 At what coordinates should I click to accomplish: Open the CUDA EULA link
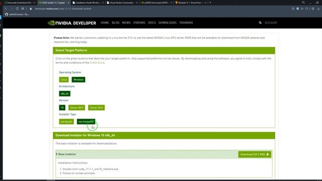pyautogui.click(x=97, y=62)
